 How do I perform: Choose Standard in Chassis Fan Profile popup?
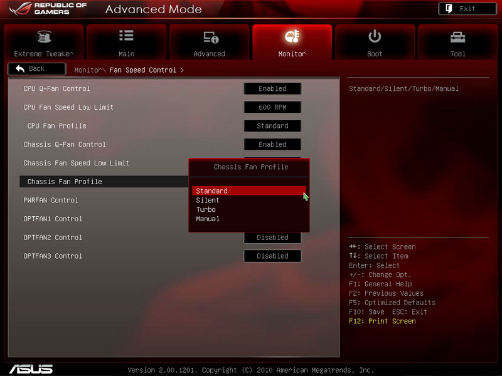[x=248, y=191]
